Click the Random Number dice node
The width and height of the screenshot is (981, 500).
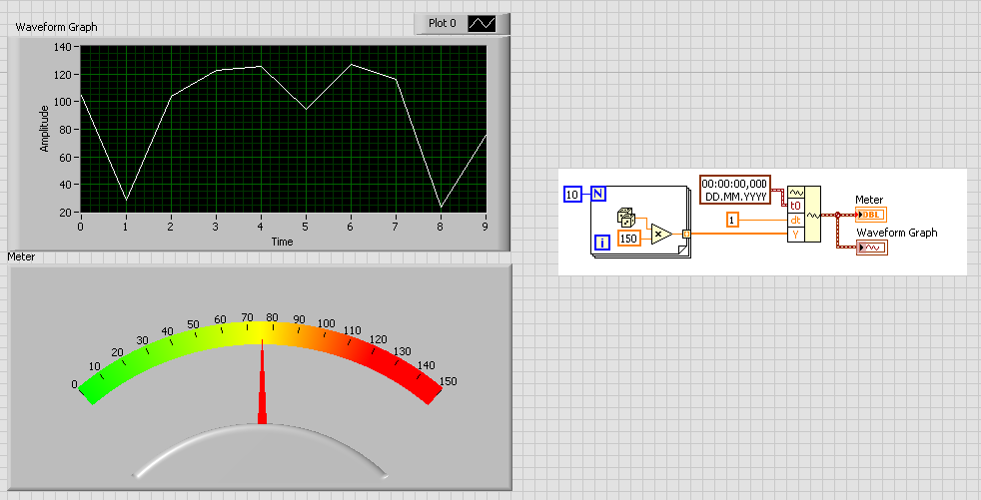[625, 217]
